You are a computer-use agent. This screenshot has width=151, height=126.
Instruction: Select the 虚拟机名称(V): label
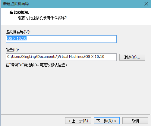pyautogui.click(x=18, y=32)
